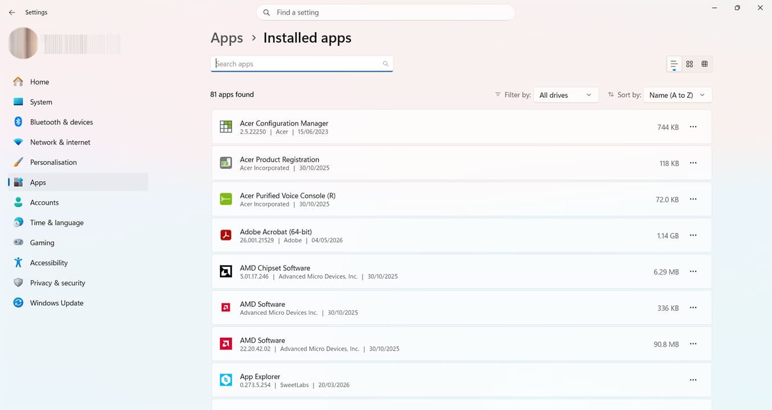The height and width of the screenshot is (410, 772).
Task: Click the back arrow in Settings
Action: pyautogui.click(x=12, y=12)
